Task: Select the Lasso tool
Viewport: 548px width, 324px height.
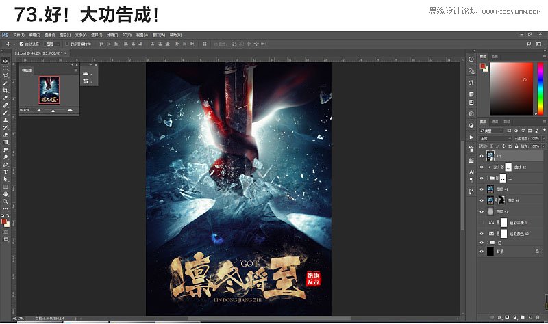Action: tap(5, 75)
